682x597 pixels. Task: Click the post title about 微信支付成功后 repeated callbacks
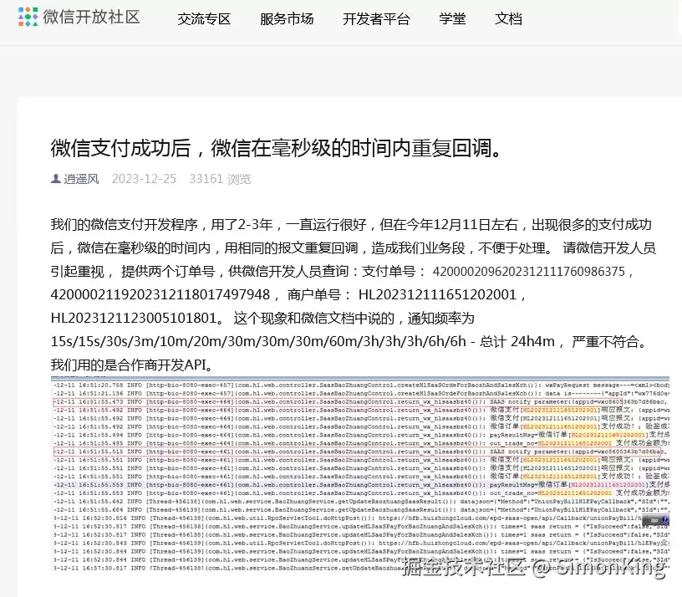click(277, 148)
